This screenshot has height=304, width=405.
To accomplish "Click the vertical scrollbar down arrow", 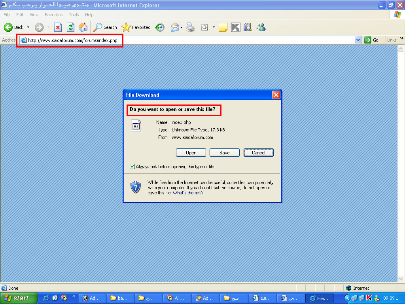I will click(x=401, y=279).
